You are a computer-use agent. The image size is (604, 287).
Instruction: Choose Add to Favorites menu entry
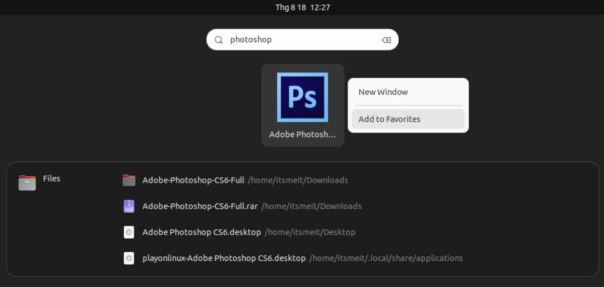389,119
